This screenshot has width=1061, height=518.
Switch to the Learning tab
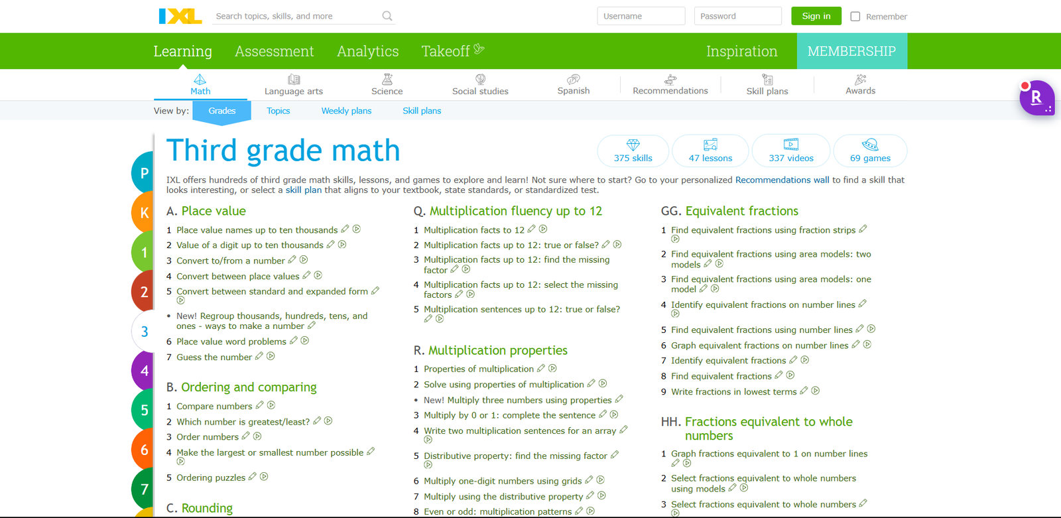[x=183, y=51]
